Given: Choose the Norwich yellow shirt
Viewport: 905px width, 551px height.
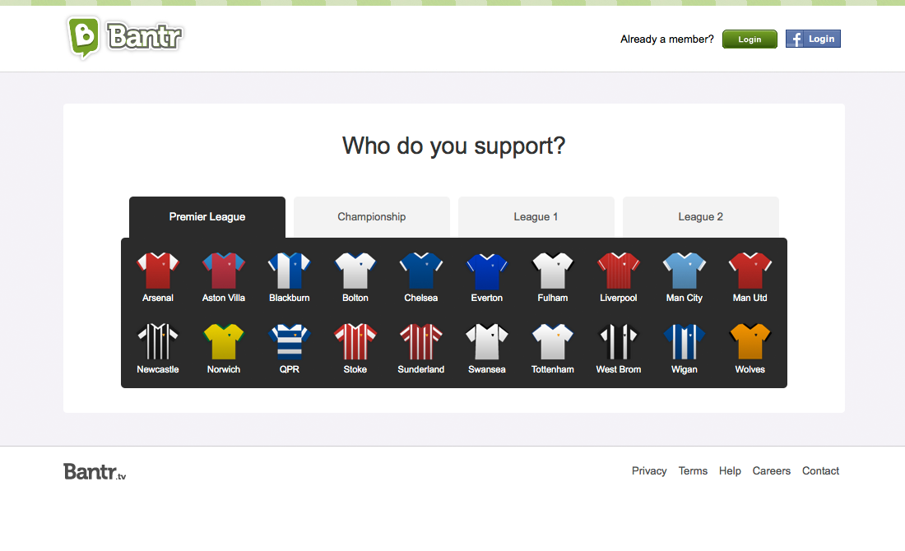Looking at the screenshot, I should [x=223, y=341].
